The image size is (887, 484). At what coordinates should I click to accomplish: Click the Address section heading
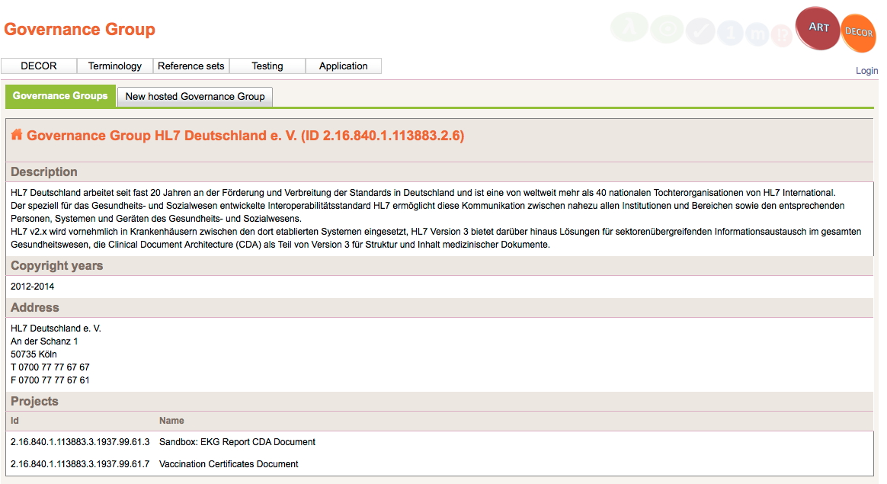coord(34,307)
